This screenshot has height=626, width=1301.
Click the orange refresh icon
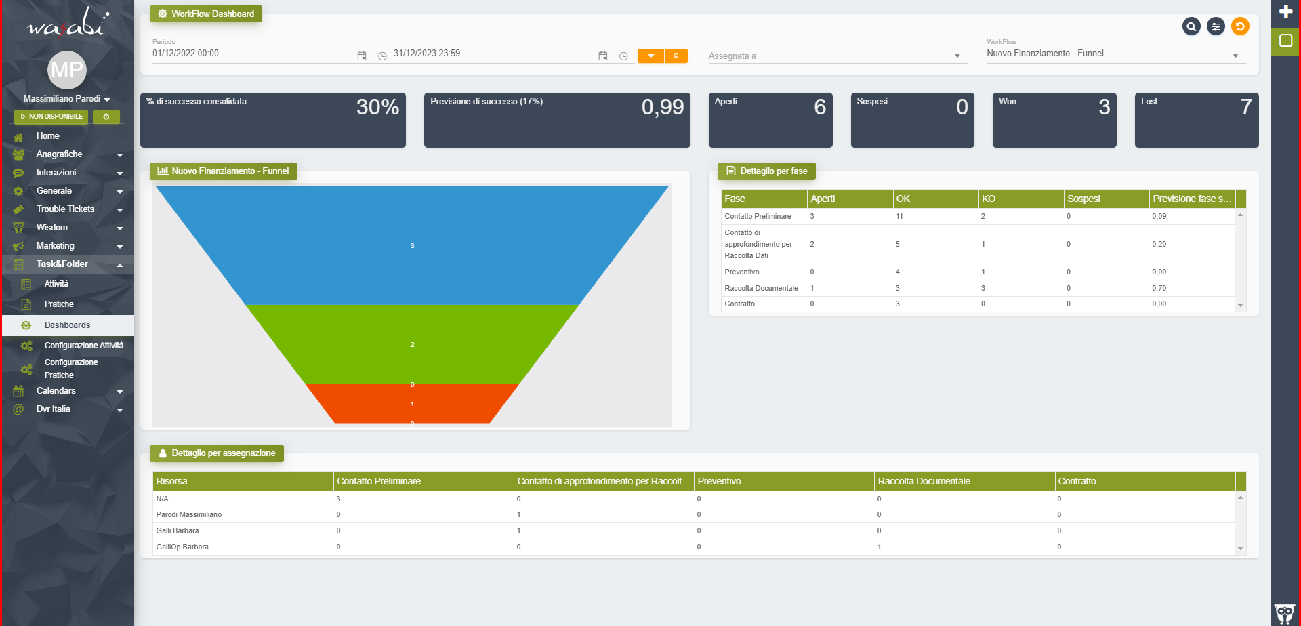coord(1240,26)
